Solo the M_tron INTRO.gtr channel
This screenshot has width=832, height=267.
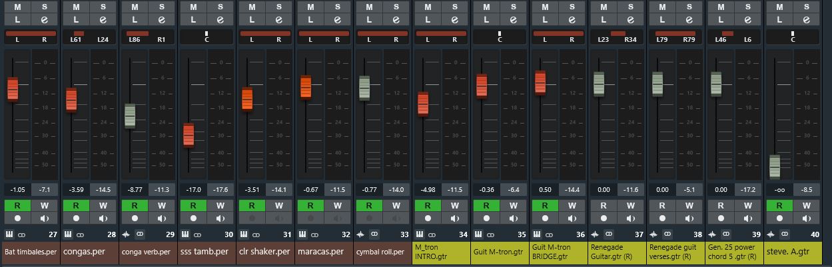point(454,7)
